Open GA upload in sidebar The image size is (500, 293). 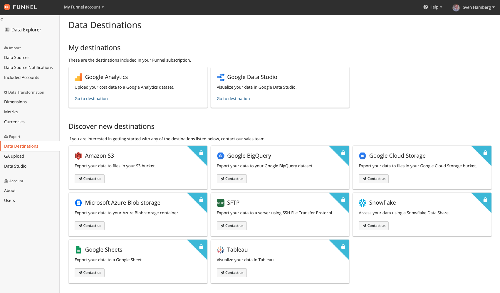[14, 156]
